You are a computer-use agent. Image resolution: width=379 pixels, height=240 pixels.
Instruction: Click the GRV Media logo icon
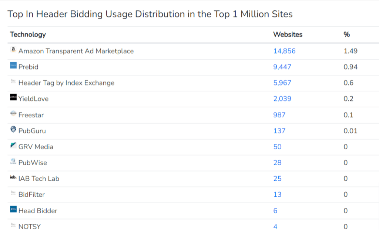tap(13, 146)
